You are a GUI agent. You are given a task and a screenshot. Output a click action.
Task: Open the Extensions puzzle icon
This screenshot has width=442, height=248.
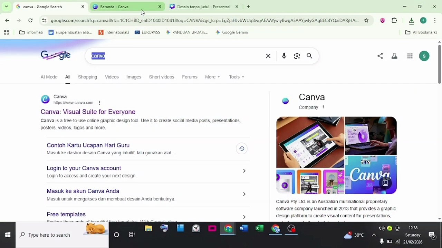click(394, 20)
